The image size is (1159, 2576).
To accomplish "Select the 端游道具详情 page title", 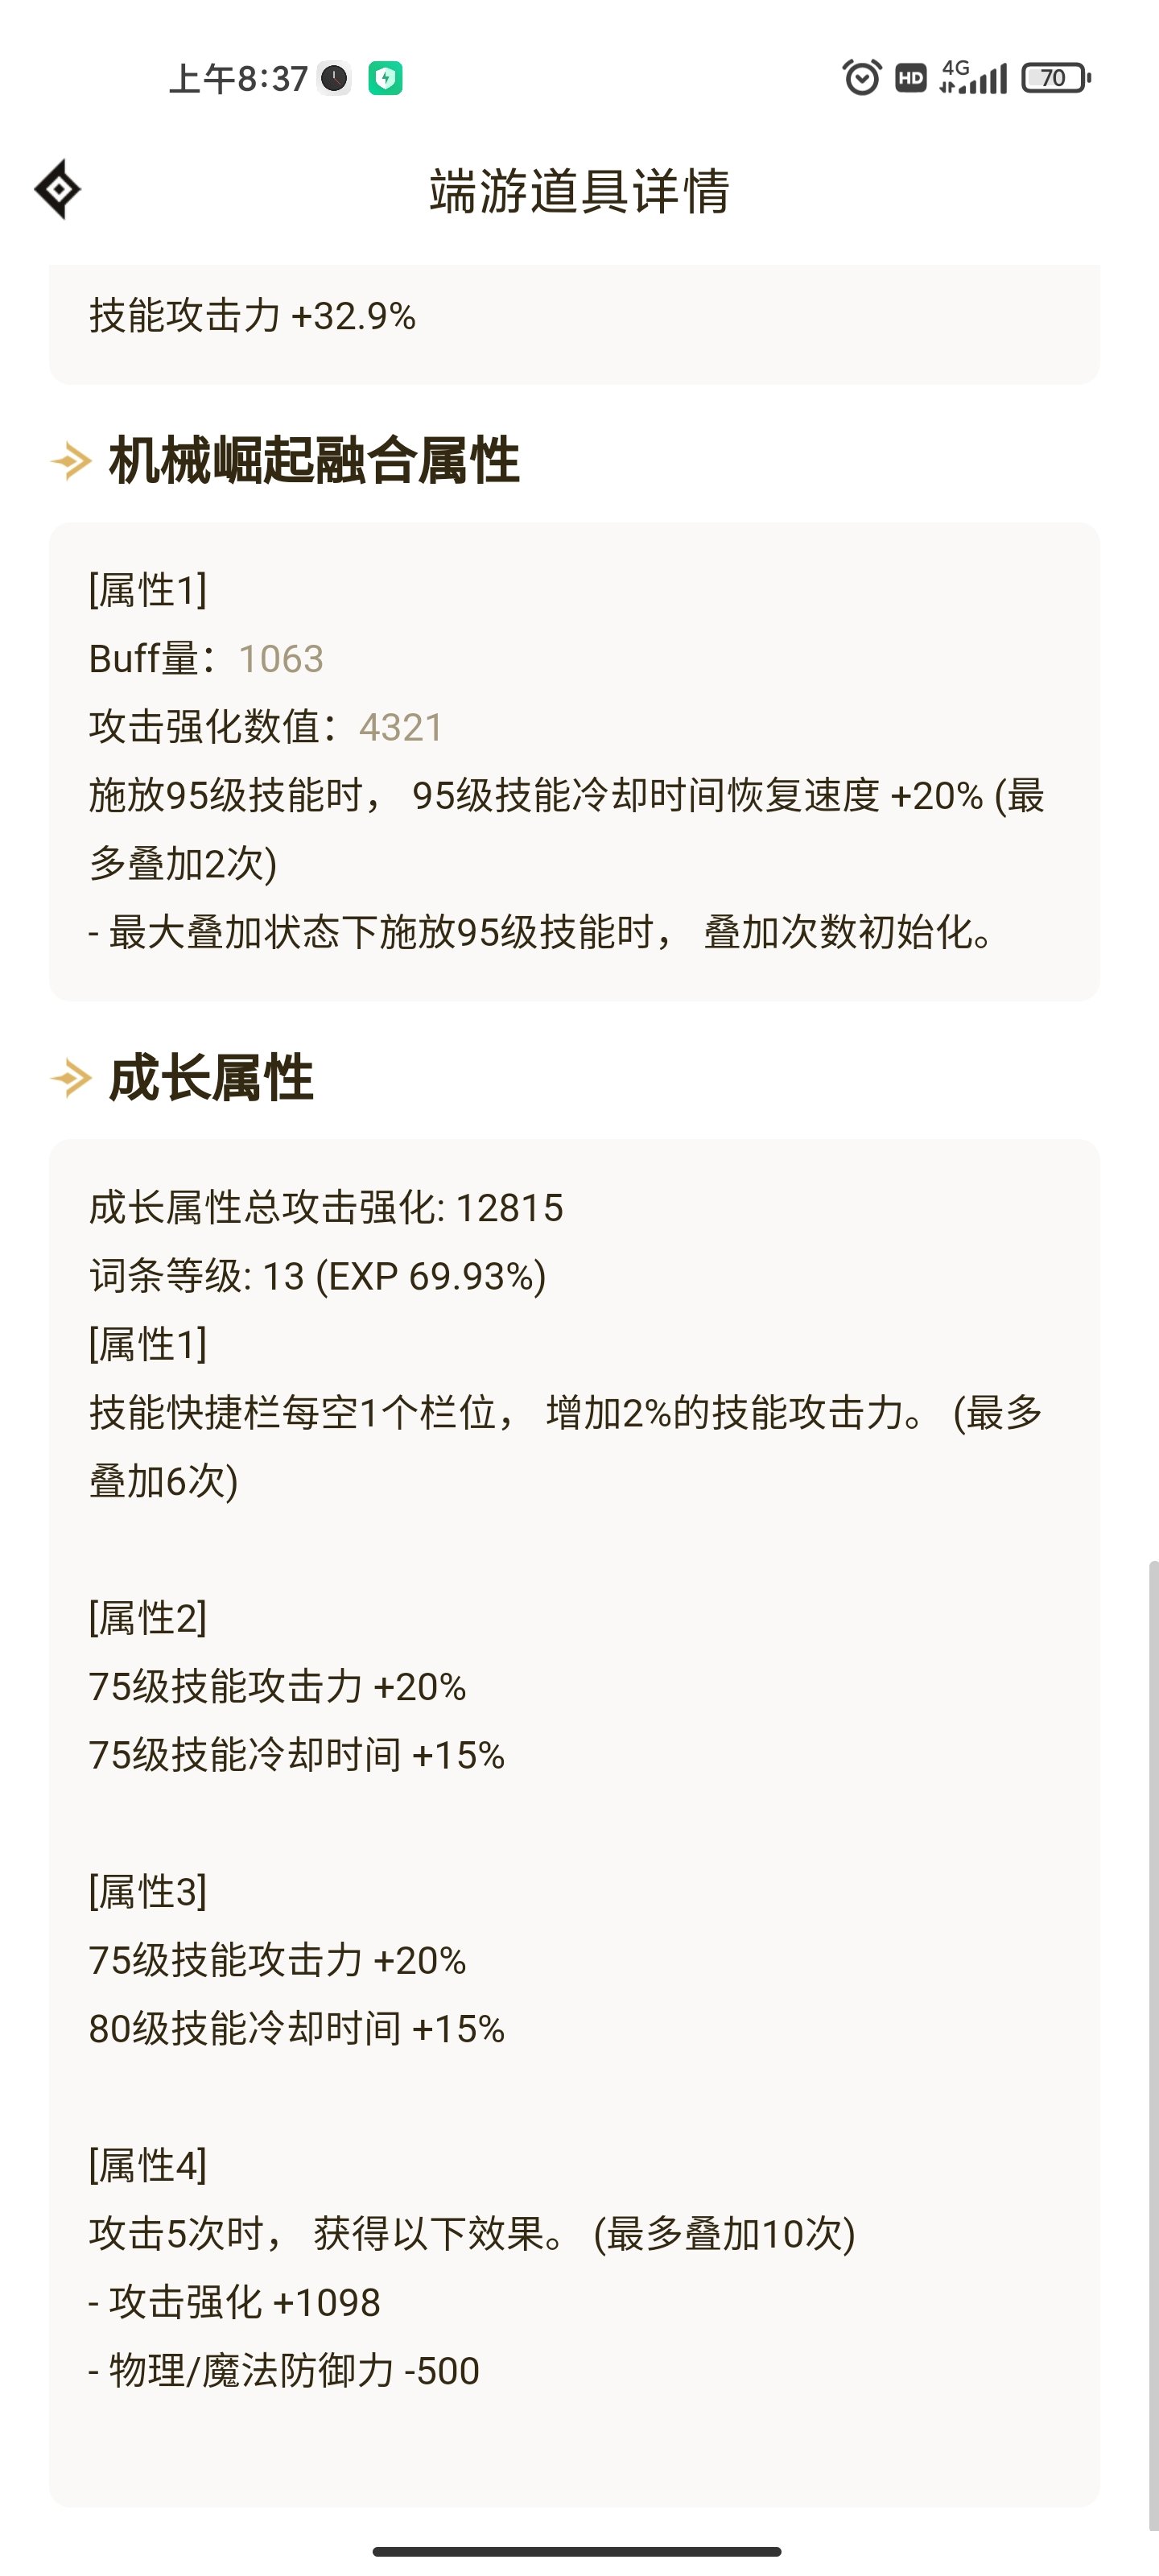I will (x=580, y=191).
